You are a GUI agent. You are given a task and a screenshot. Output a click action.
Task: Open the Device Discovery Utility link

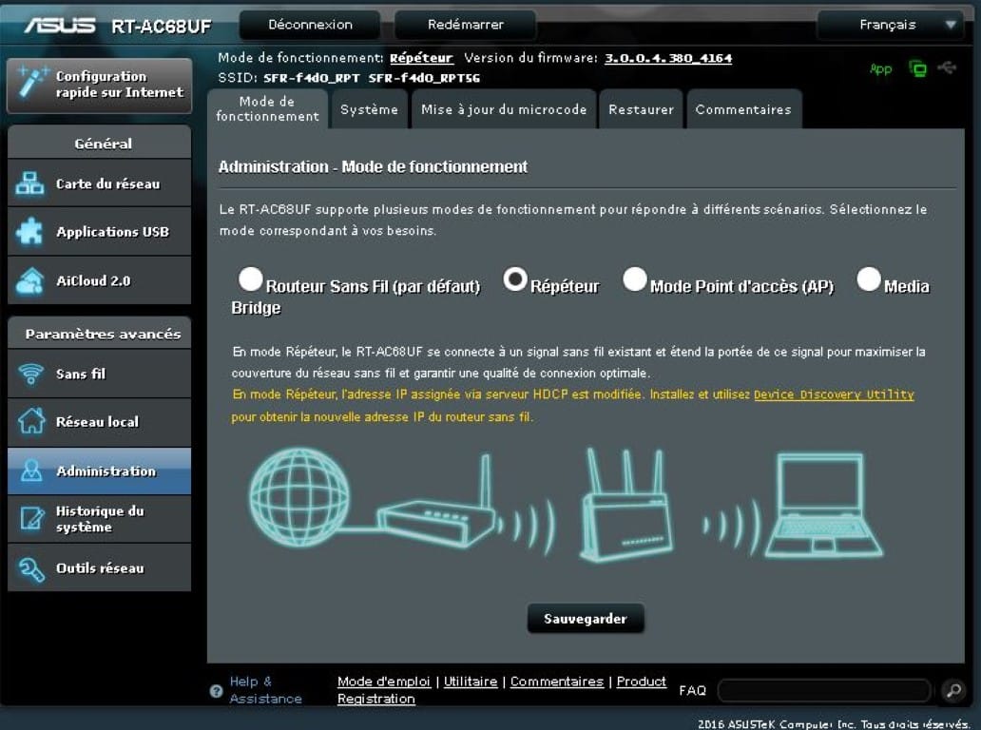834,394
